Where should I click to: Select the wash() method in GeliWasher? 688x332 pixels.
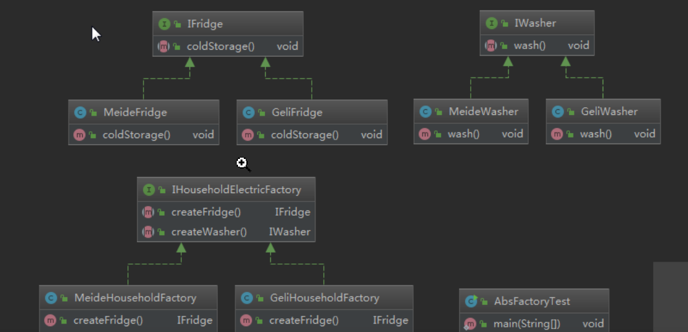[596, 134]
